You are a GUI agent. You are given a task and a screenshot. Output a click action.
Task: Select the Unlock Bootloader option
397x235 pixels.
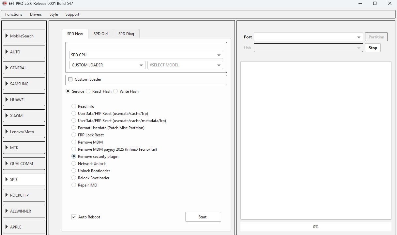coord(91,171)
